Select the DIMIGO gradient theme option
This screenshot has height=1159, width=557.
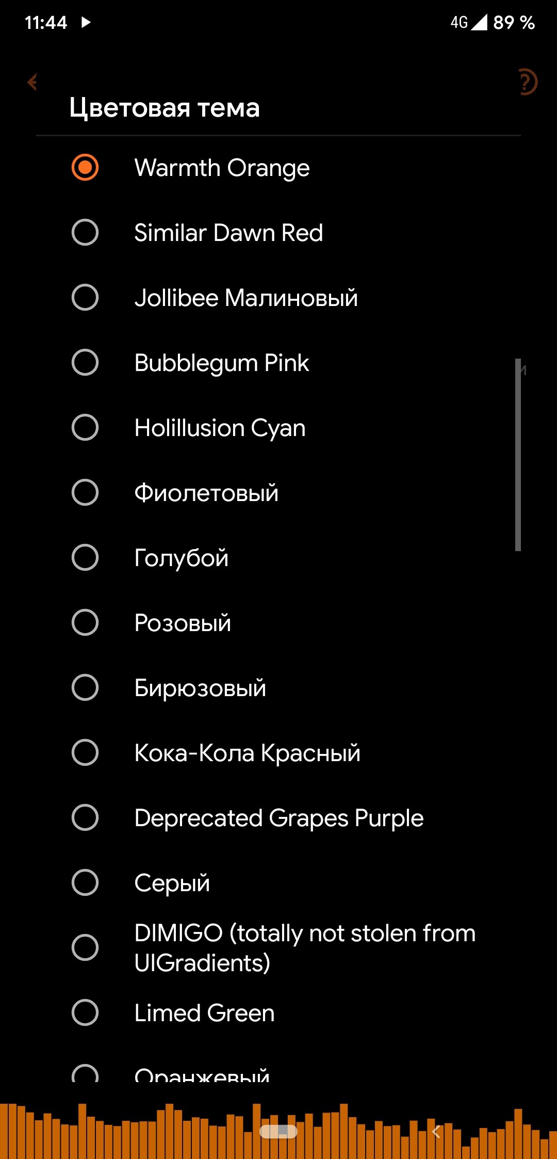point(85,948)
